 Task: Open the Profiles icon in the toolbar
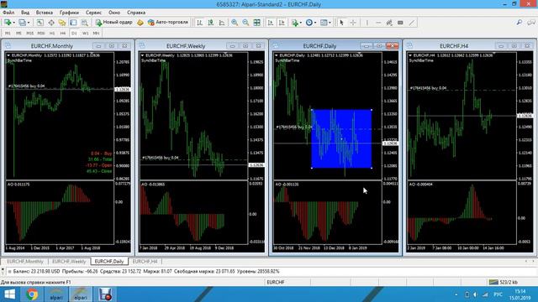[23, 23]
